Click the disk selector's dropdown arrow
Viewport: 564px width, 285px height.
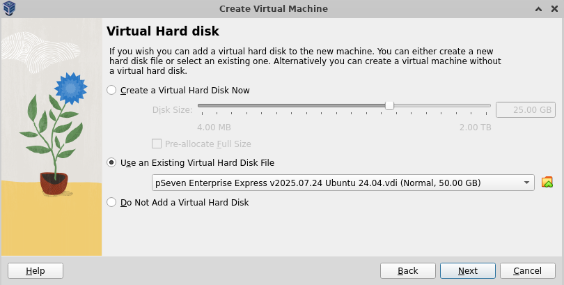(x=526, y=183)
